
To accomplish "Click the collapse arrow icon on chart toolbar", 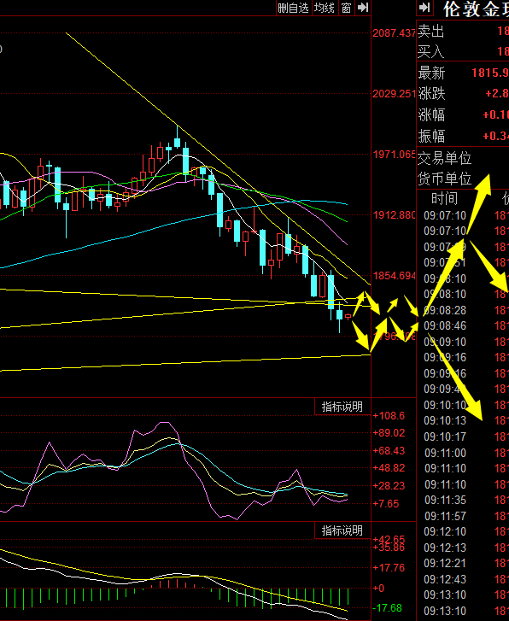I will (x=362, y=8).
